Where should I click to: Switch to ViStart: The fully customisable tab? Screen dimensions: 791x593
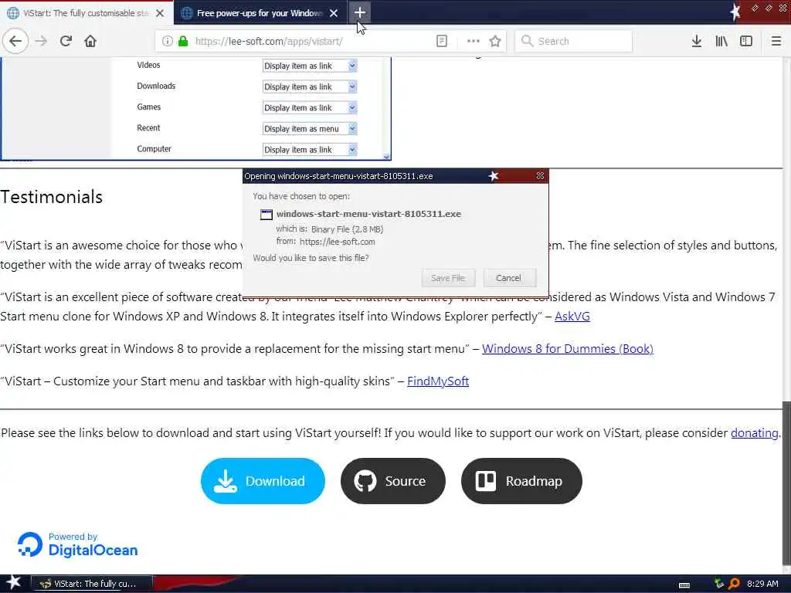[x=87, y=13]
